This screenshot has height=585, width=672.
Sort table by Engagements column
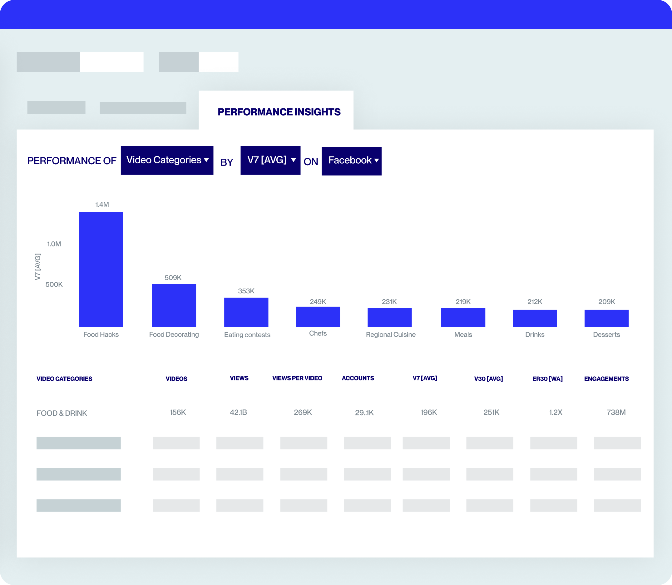point(606,379)
